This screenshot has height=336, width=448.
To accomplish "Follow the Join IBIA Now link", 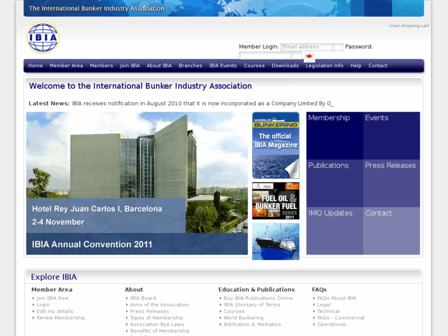I will click(52, 298).
